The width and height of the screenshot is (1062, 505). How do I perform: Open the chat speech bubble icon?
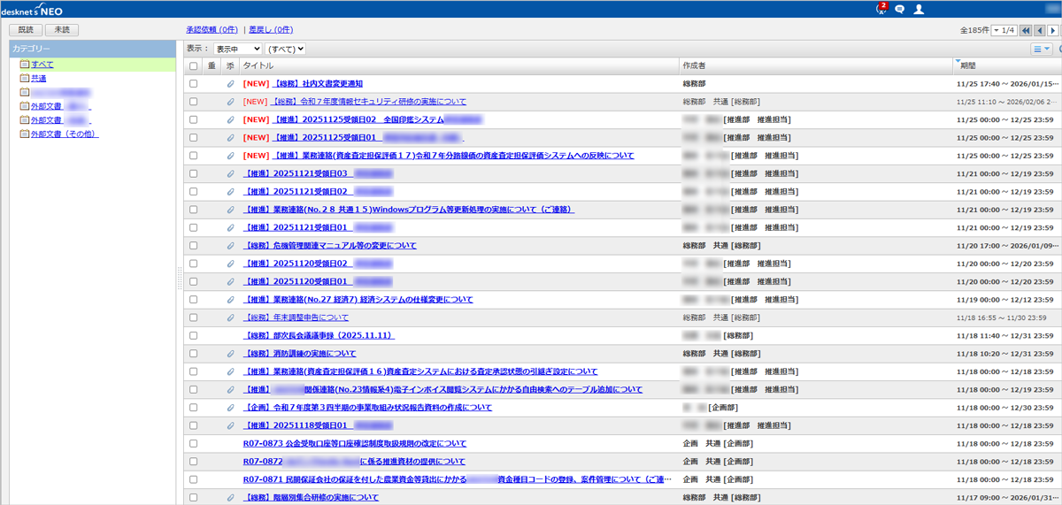click(x=899, y=9)
